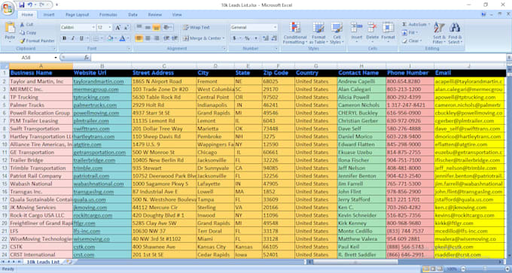Open Sort & Filter menu
The image size is (512, 273).
coord(439,33)
